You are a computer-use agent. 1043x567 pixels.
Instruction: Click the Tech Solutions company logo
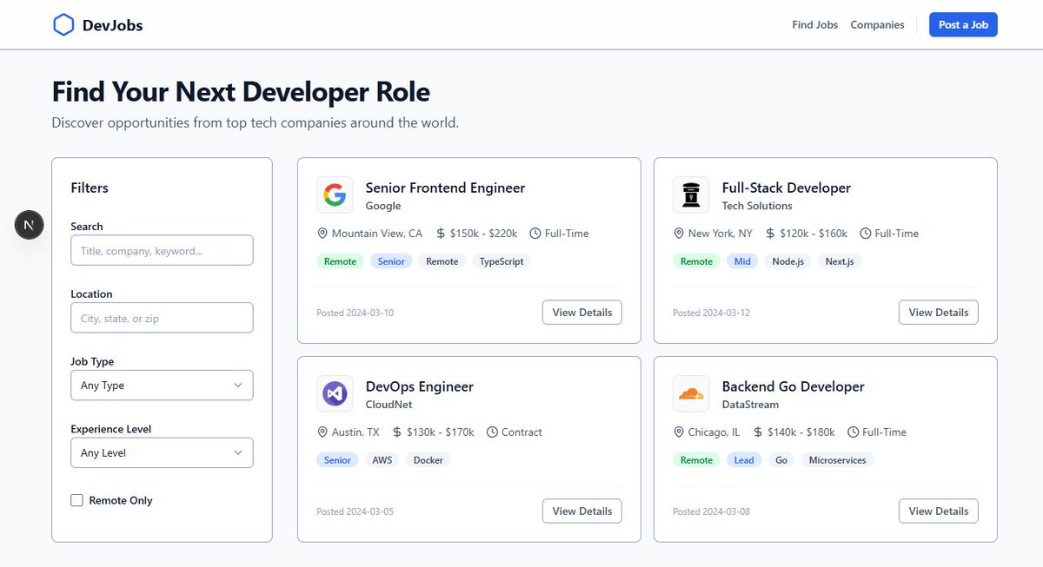(x=691, y=195)
